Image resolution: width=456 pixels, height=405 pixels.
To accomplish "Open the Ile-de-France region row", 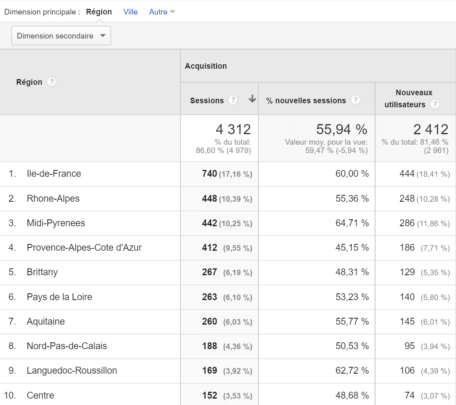I will point(54,174).
